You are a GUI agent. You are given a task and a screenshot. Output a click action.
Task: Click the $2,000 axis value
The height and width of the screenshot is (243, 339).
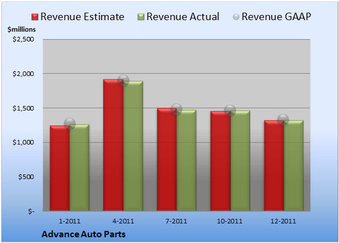[x=23, y=74]
